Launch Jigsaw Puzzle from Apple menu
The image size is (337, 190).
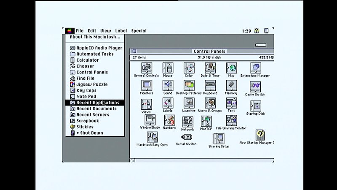tap(95, 84)
